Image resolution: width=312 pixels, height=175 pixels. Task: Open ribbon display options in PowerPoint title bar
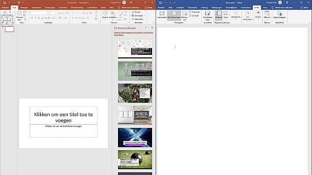[131, 2]
